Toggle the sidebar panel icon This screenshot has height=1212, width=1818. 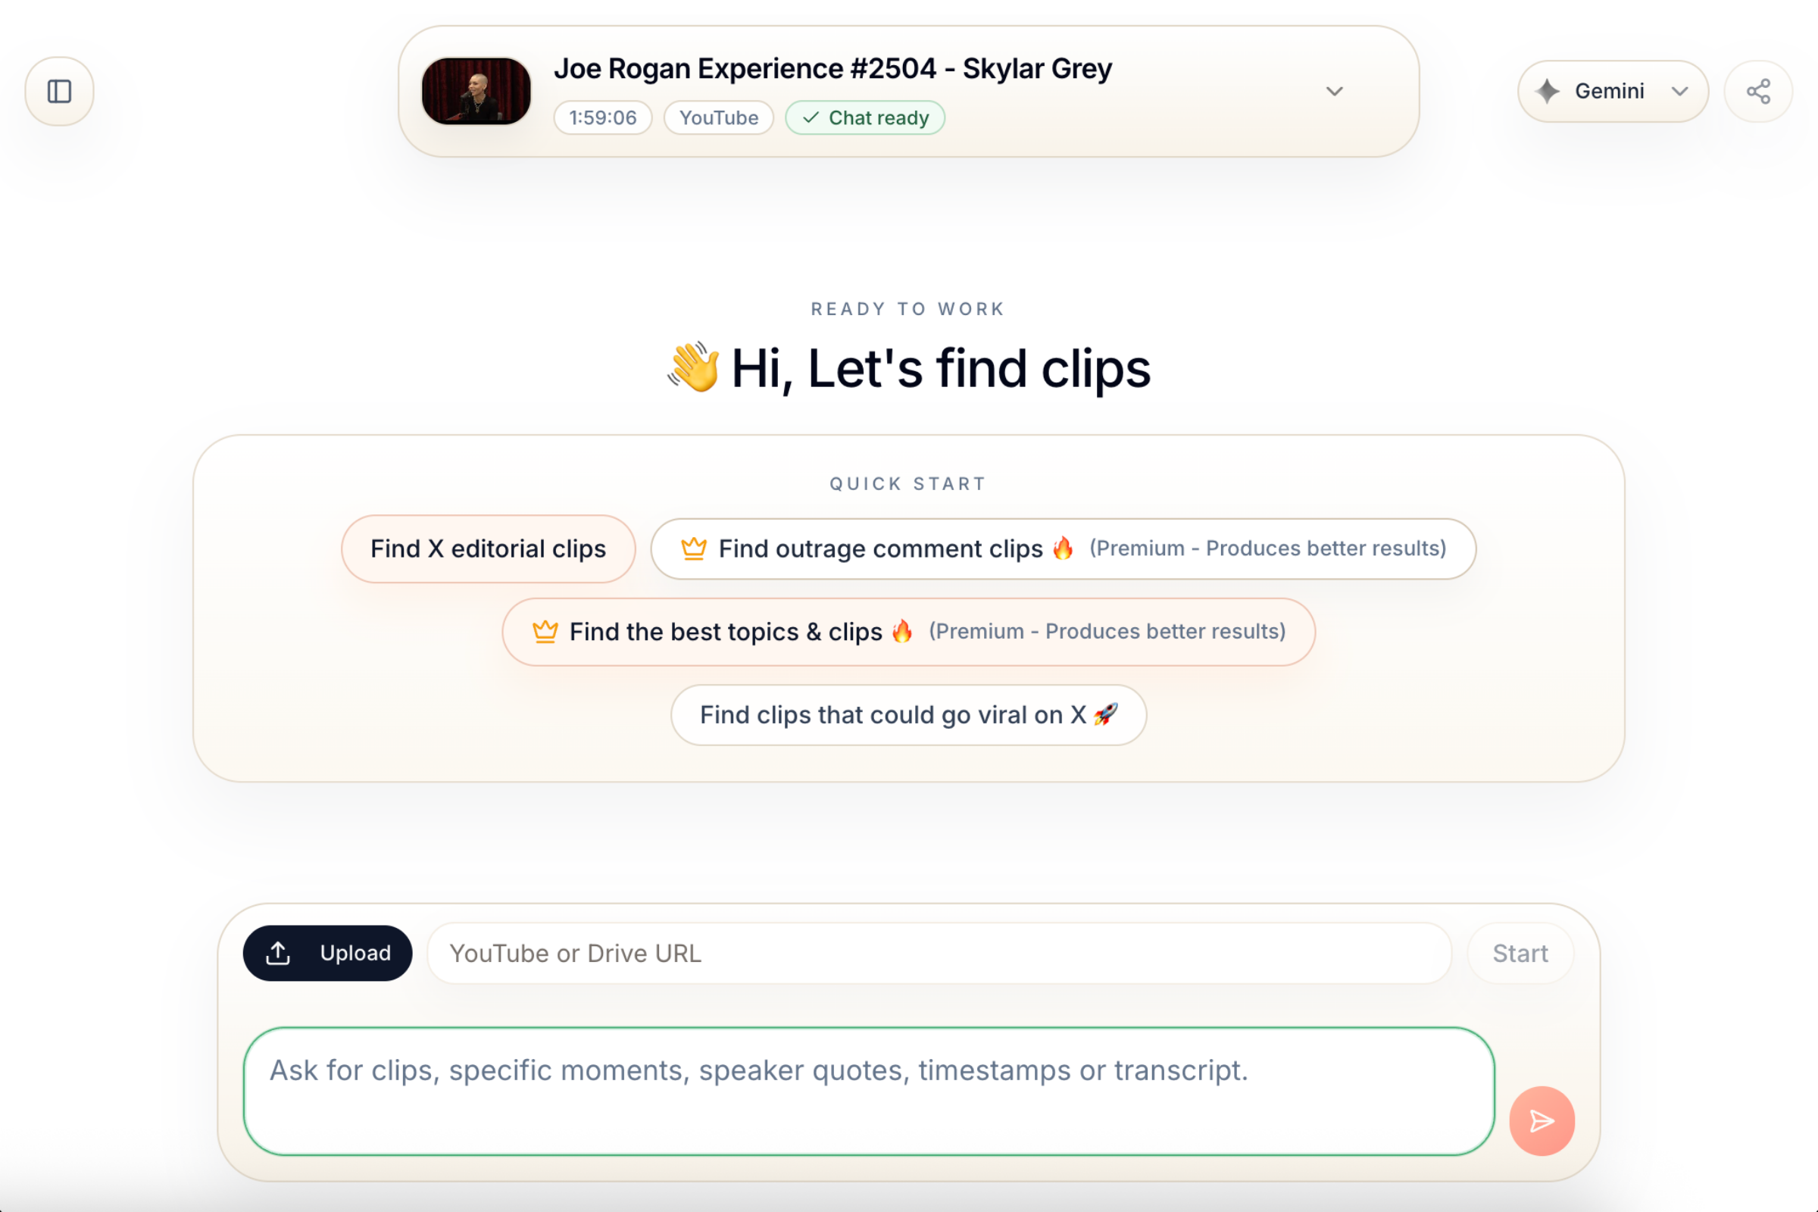click(60, 91)
